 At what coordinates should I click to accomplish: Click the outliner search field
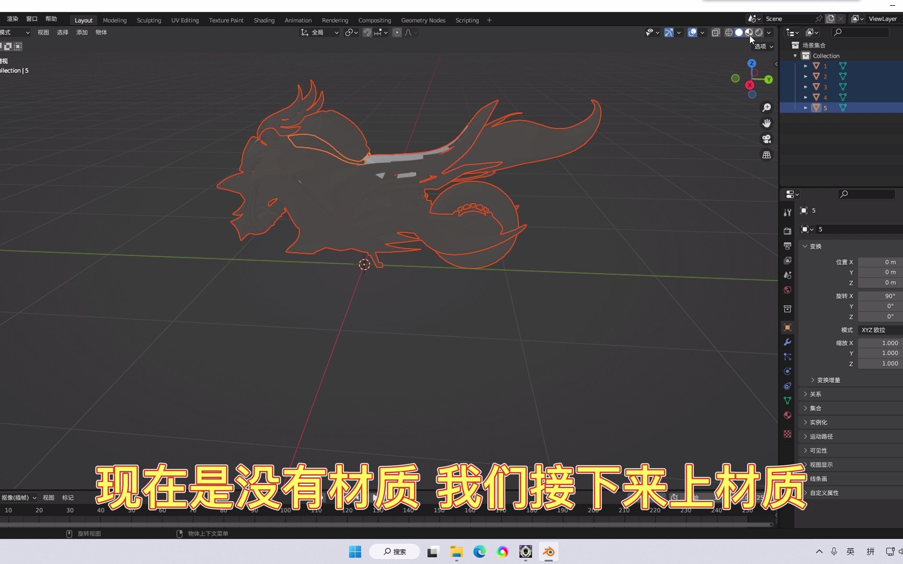coord(860,32)
